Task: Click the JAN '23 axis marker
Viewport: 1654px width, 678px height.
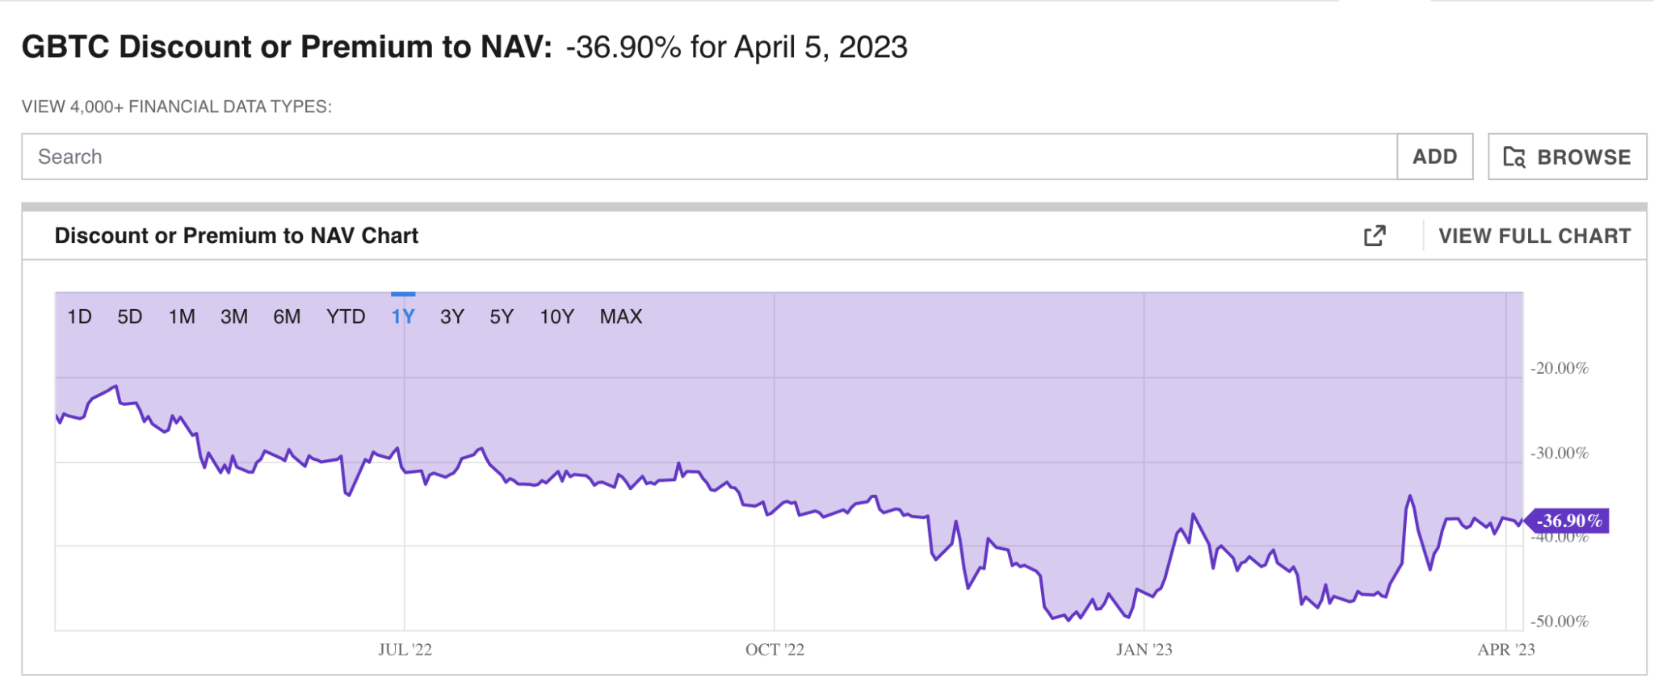Action: [1144, 650]
